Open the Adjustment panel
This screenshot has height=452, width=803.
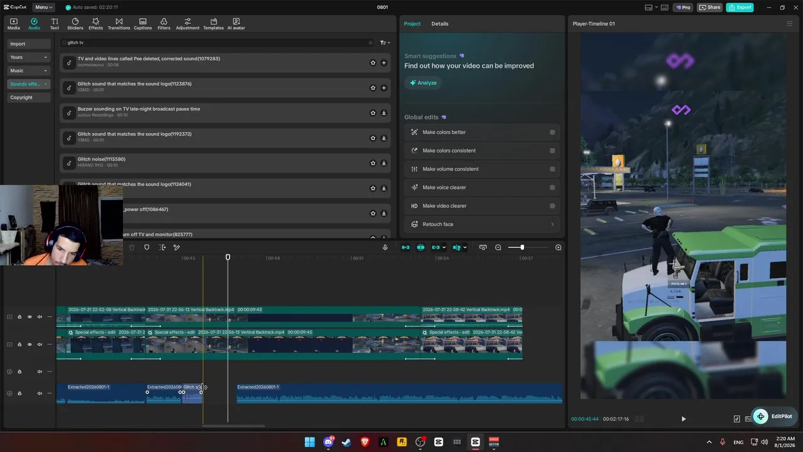point(188,24)
